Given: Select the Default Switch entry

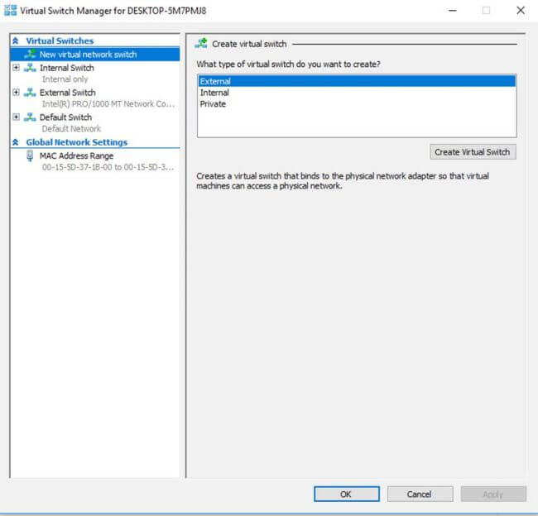Looking at the screenshot, I should [x=65, y=117].
